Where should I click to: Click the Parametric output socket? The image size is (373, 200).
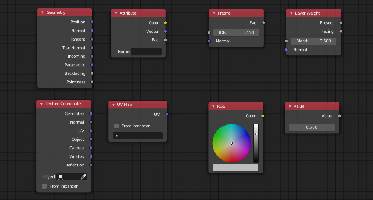click(x=92, y=65)
